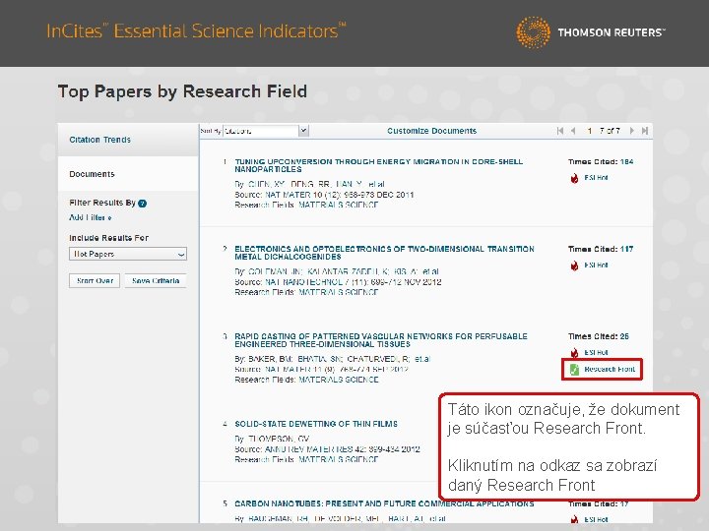The image size is (709, 531).
Task: Click Times Cited 117 for paper 2
Action: pos(601,249)
